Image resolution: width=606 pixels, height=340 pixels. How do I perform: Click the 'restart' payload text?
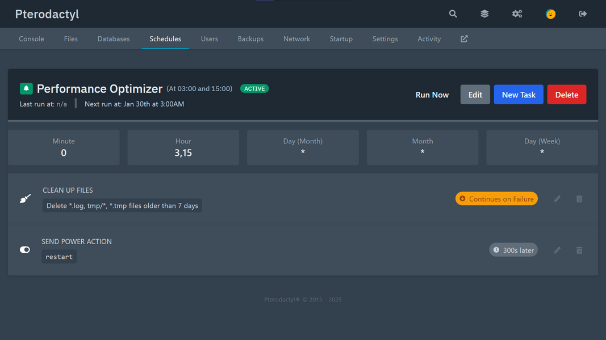59,257
